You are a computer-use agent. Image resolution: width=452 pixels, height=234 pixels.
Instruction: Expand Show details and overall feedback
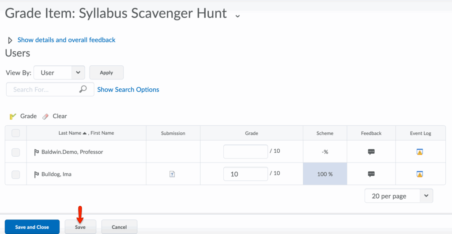66,40
